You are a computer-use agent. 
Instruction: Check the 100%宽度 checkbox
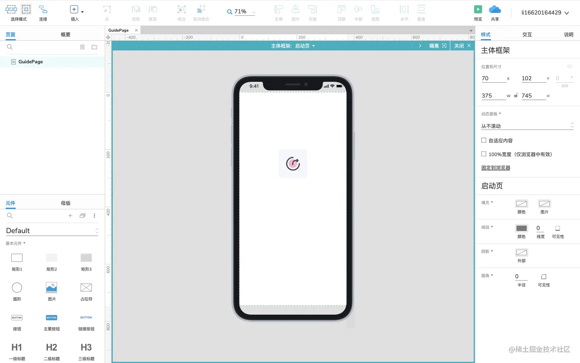click(484, 154)
